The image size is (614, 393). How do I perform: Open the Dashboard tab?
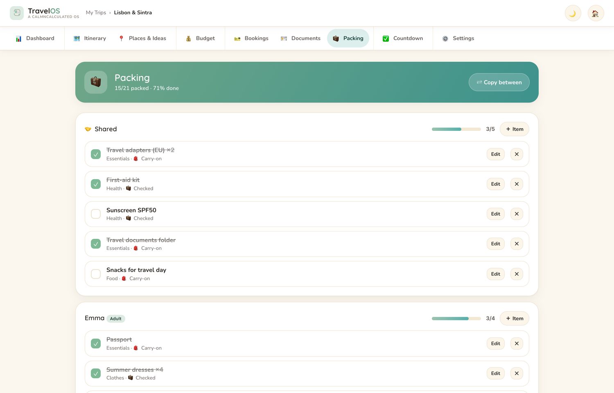(35, 38)
